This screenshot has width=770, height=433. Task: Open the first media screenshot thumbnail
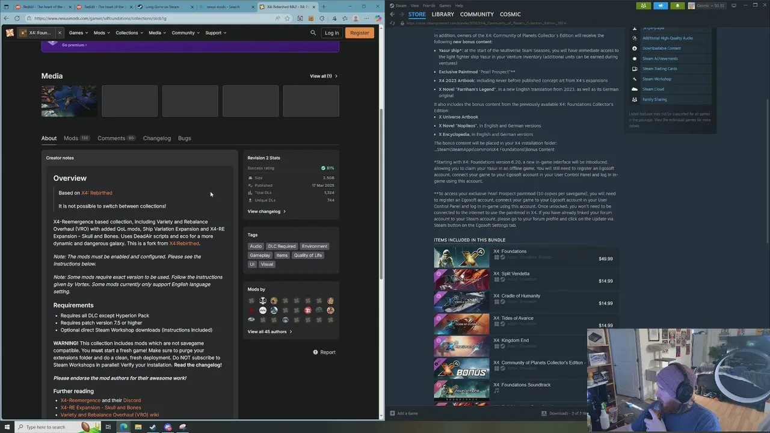69,100
